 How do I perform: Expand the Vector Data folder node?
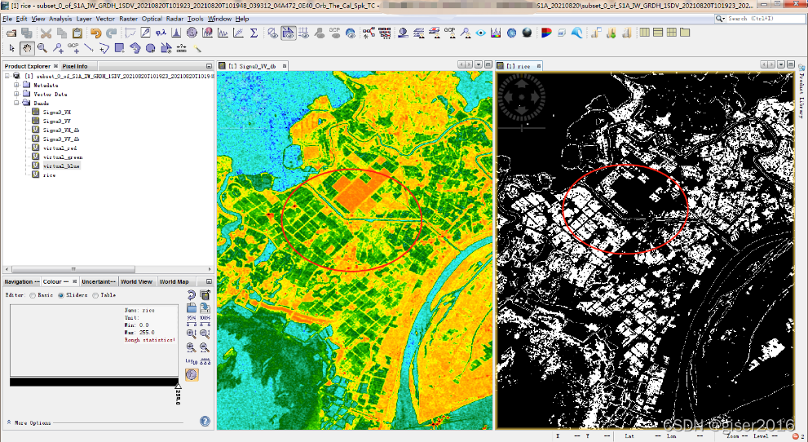point(16,95)
